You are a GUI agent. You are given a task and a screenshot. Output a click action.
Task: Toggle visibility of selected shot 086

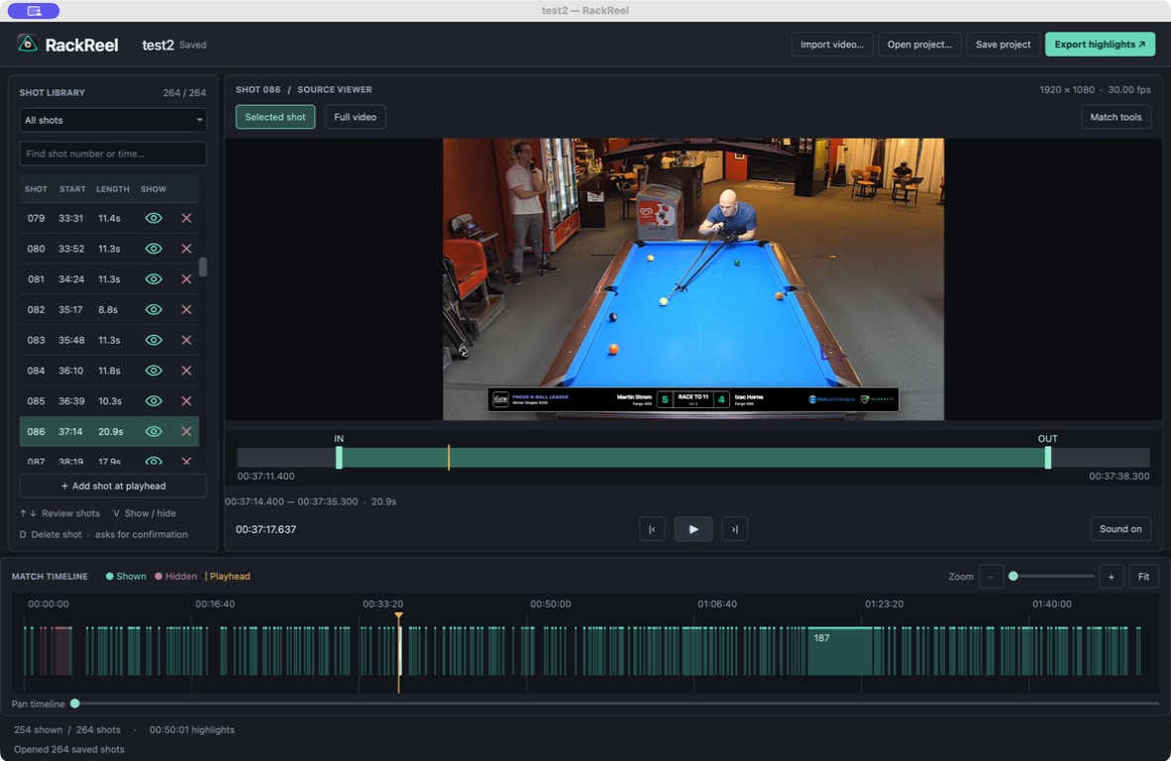point(154,432)
